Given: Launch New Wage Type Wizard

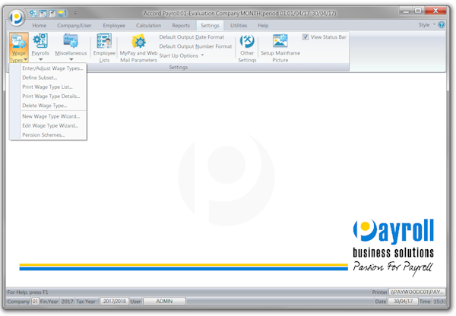Looking at the screenshot, I should coord(51,116).
